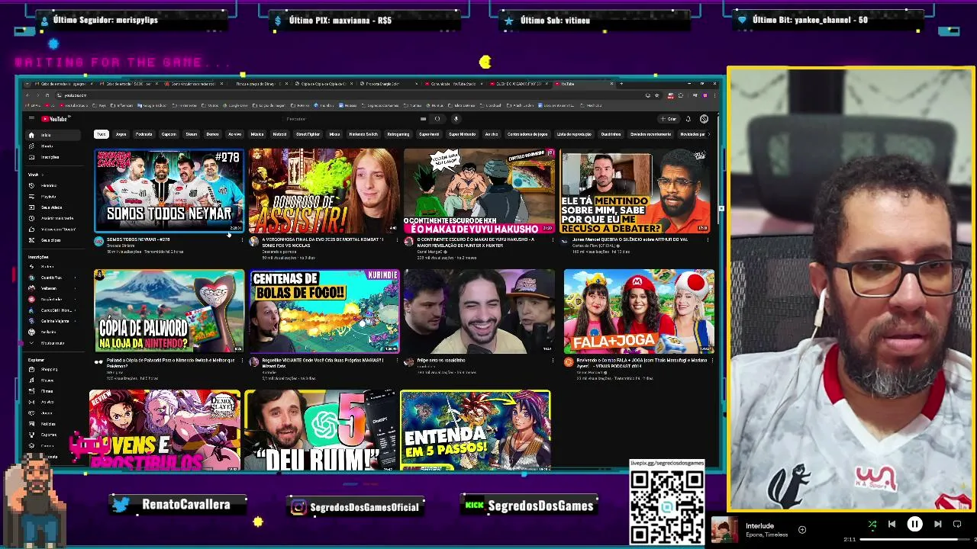The image size is (977, 549).
Task: Go back with the browser back arrow
Action: (27, 95)
